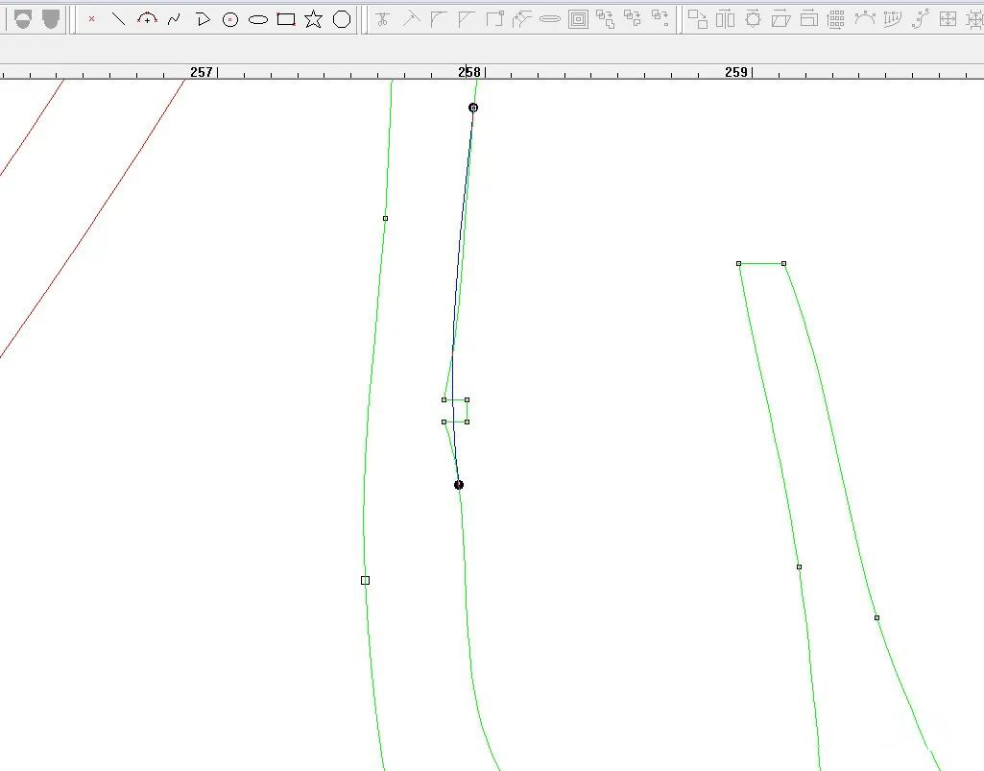This screenshot has width=984, height=771.
Task: Click the large square node on left green curve
Action: 365,580
